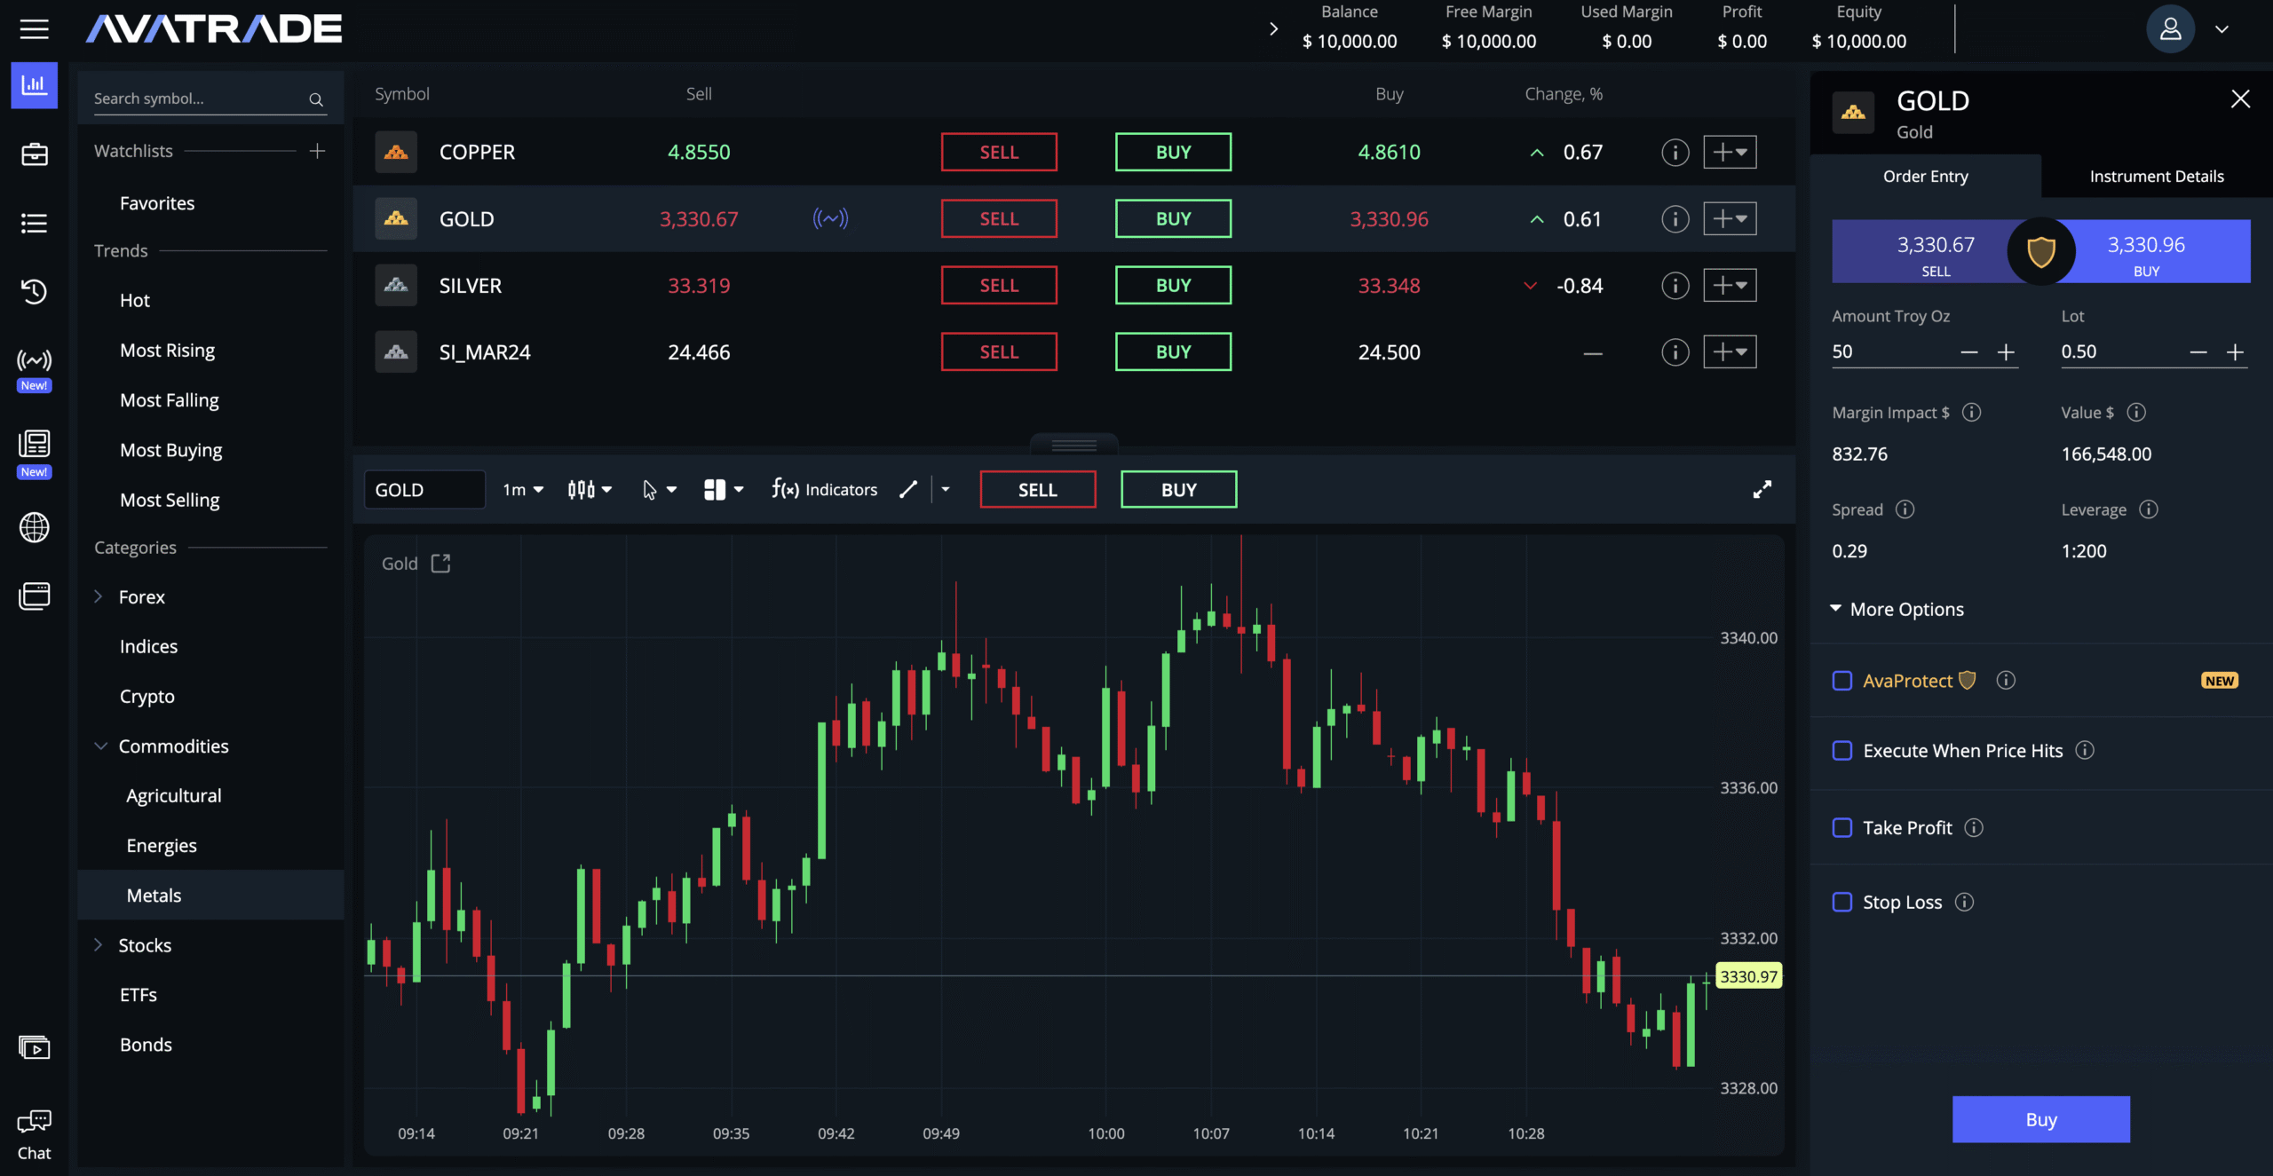The height and width of the screenshot is (1176, 2273).
Task: Enable the Stop Loss checkbox
Action: 1842,903
